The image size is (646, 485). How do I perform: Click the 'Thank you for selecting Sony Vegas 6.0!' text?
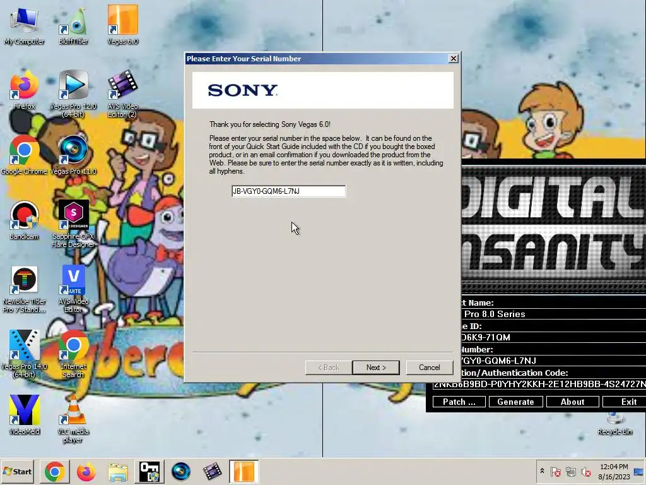coord(270,124)
